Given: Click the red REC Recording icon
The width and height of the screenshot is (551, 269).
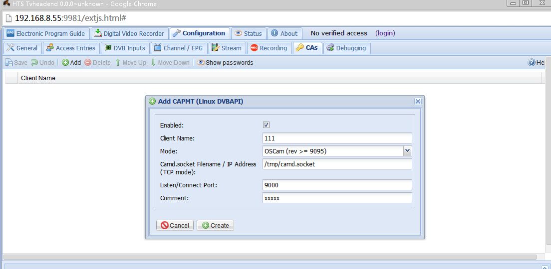Looking at the screenshot, I should (254, 48).
